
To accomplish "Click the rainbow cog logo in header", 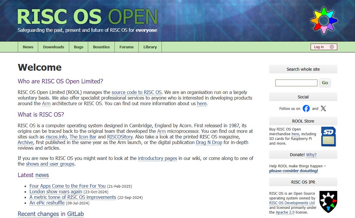I will [x=324, y=21].
